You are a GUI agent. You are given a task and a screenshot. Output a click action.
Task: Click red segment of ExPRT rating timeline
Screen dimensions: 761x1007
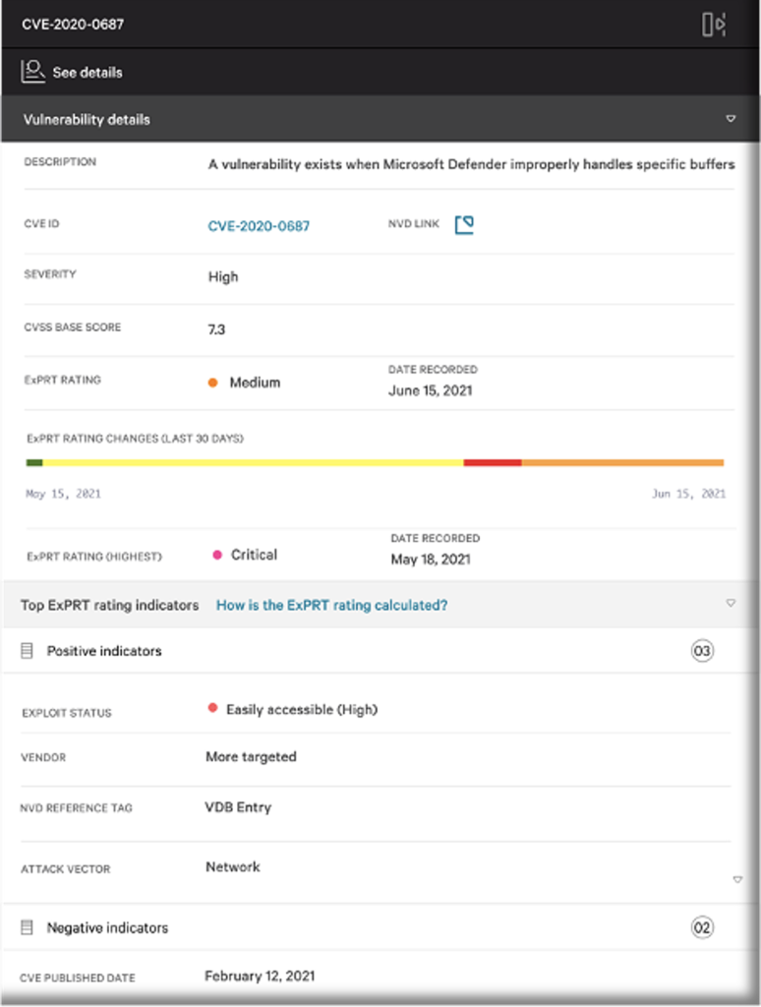coord(493,462)
